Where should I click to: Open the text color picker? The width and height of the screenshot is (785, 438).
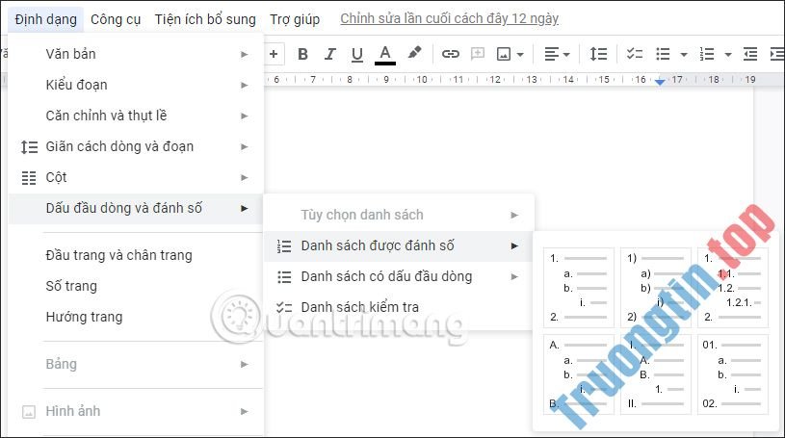[x=385, y=54]
